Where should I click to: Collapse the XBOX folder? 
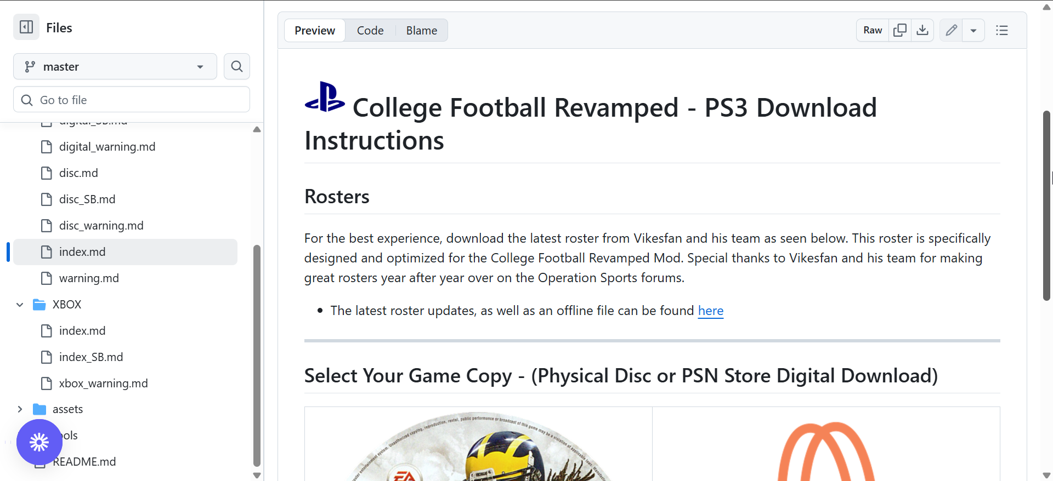[20, 305]
